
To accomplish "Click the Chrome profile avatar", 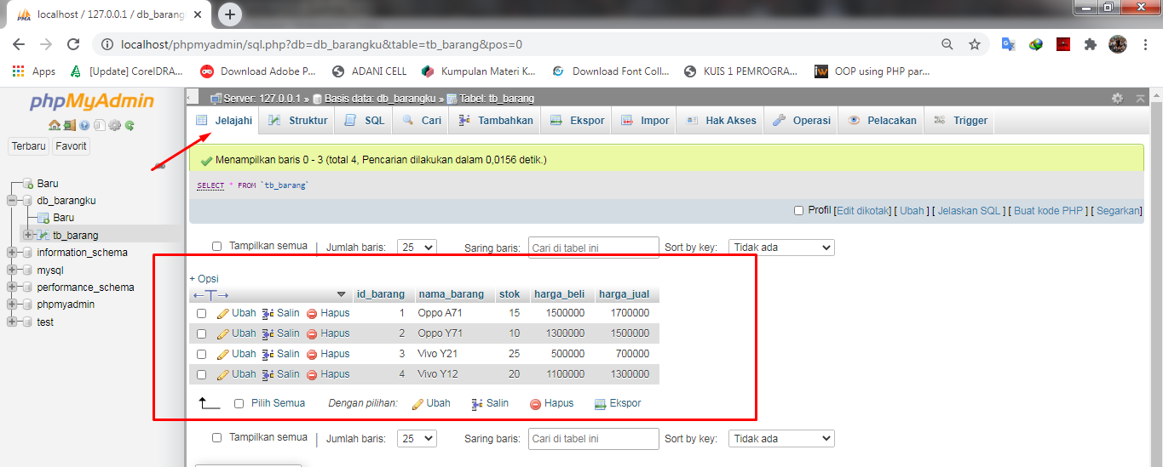I will 1118,44.
